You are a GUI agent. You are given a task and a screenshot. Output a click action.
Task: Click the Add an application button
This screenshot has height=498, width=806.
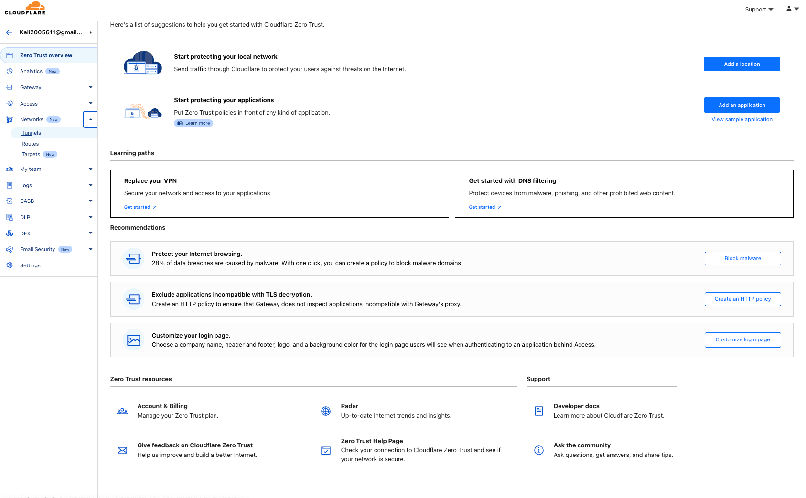(742, 105)
